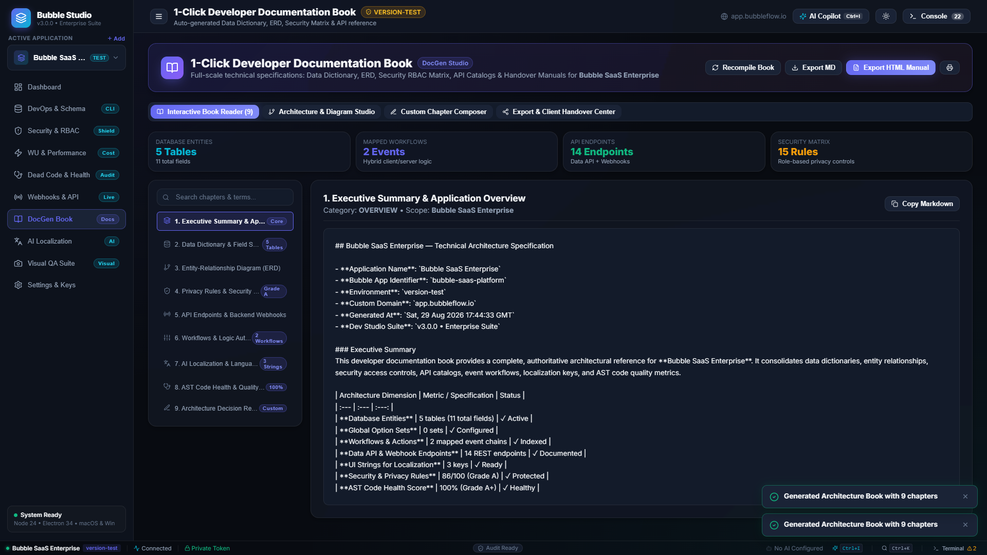Click the Visual QA camera icon

click(18, 264)
